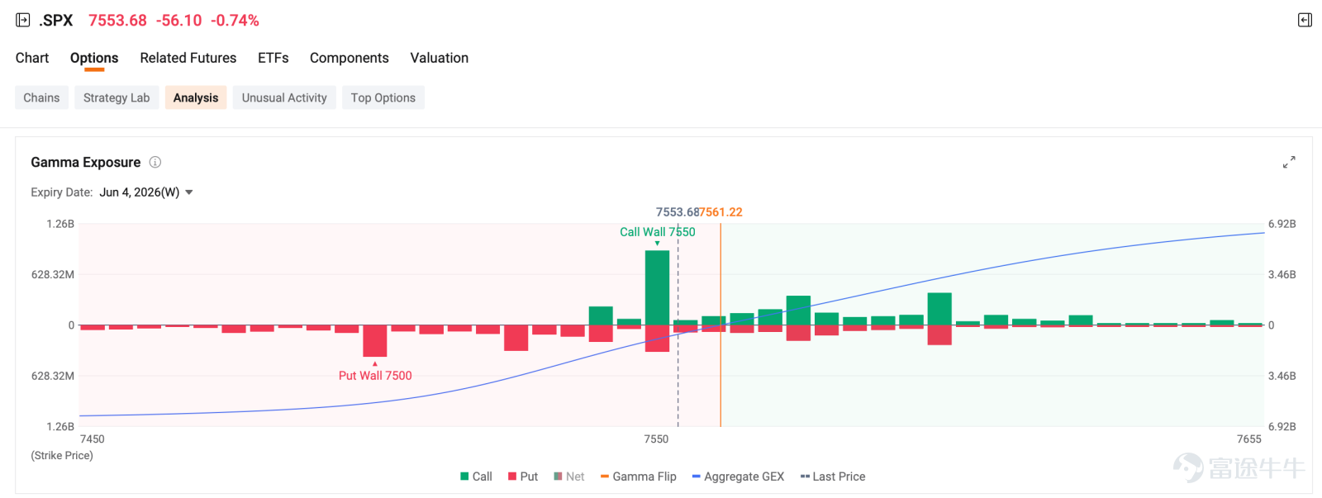Open the Expiry Date dropdown

146,192
